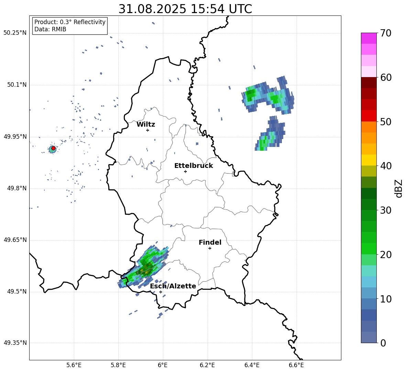Click the 49.95°N latitude label

[15, 137]
